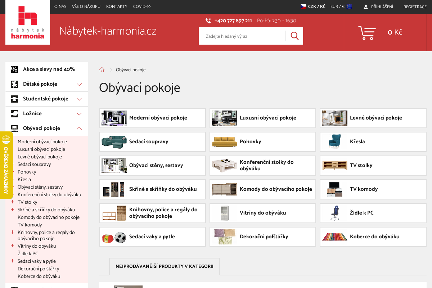Switch currency to EUR with the EU flag
Image resolution: width=432 pixels, height=288 pixels.
(341, 6)
